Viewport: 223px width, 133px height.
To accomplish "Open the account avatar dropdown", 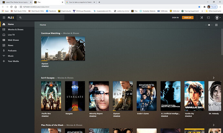I will point(218,18).
